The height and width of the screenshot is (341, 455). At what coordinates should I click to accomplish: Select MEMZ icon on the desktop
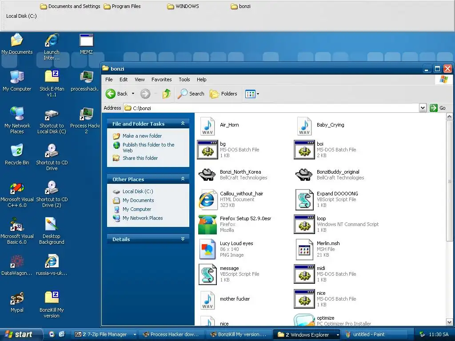pos(86,44)
